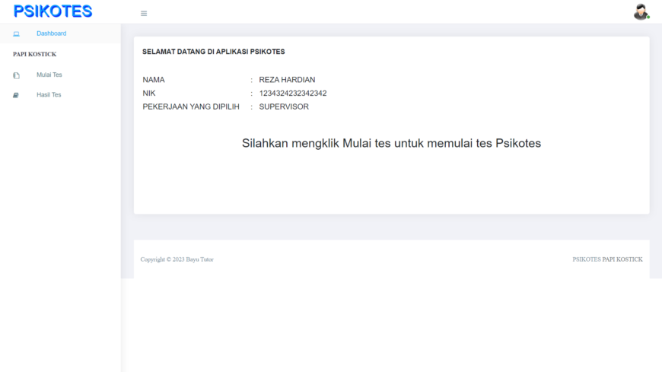This screenshot has width=662, height=372.
Task: Click the heading SELAMAT DATANG DI APLIKASI PSIKOTES
Action: tap(214, 52)
